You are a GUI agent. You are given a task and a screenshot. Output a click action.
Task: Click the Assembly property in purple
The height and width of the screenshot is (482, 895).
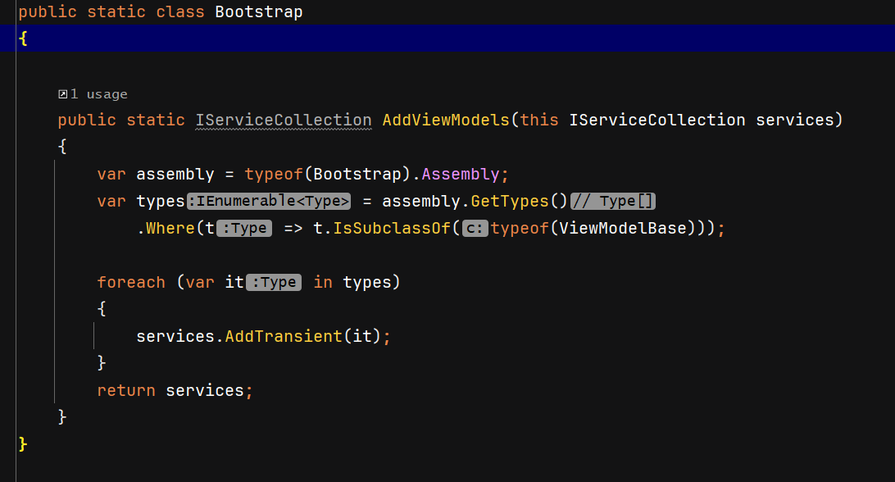pyautogui.click(x=460, y=174)
